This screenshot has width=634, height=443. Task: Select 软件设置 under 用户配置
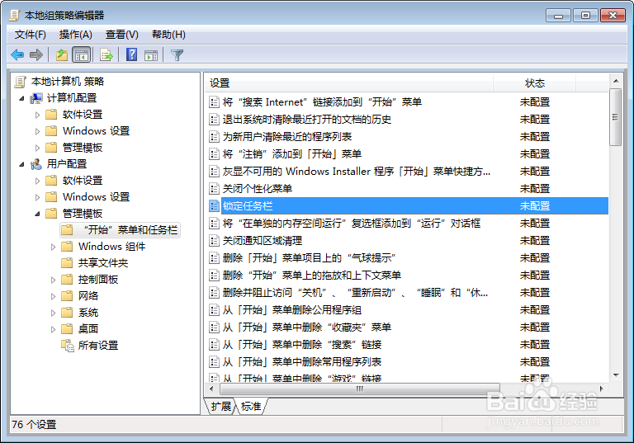[83, 181]
